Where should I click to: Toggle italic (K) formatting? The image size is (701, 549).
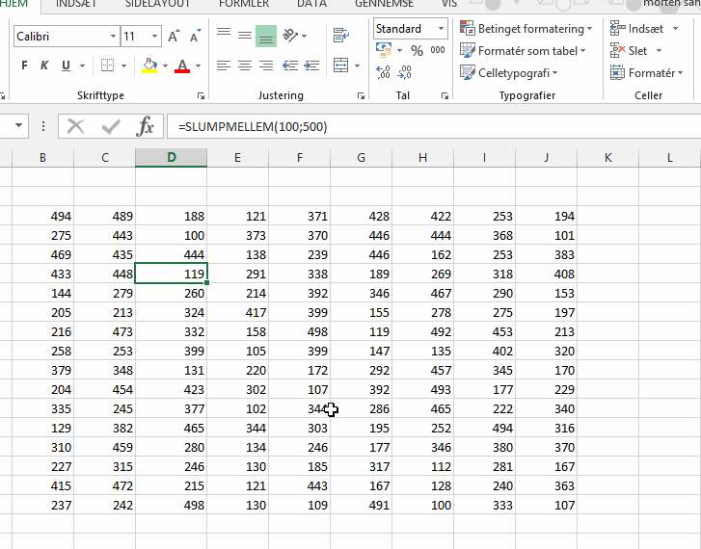click(x=44, y=65)
